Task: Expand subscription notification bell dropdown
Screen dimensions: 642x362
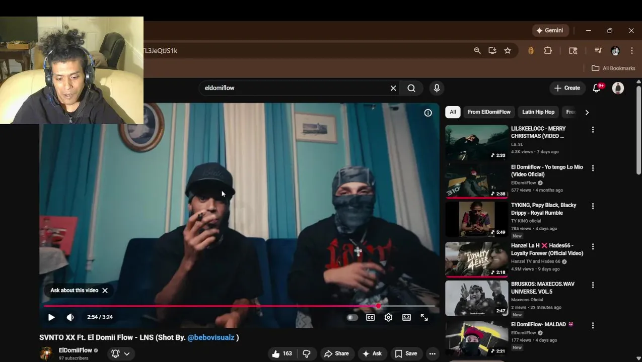Action: click(x=121, y=354)
